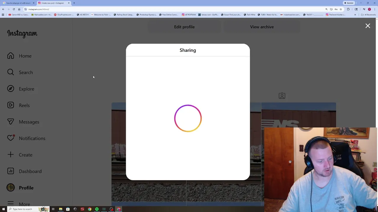
Task: Open a new browser tab
Action: pyautogui.click(x=74, y=3)
